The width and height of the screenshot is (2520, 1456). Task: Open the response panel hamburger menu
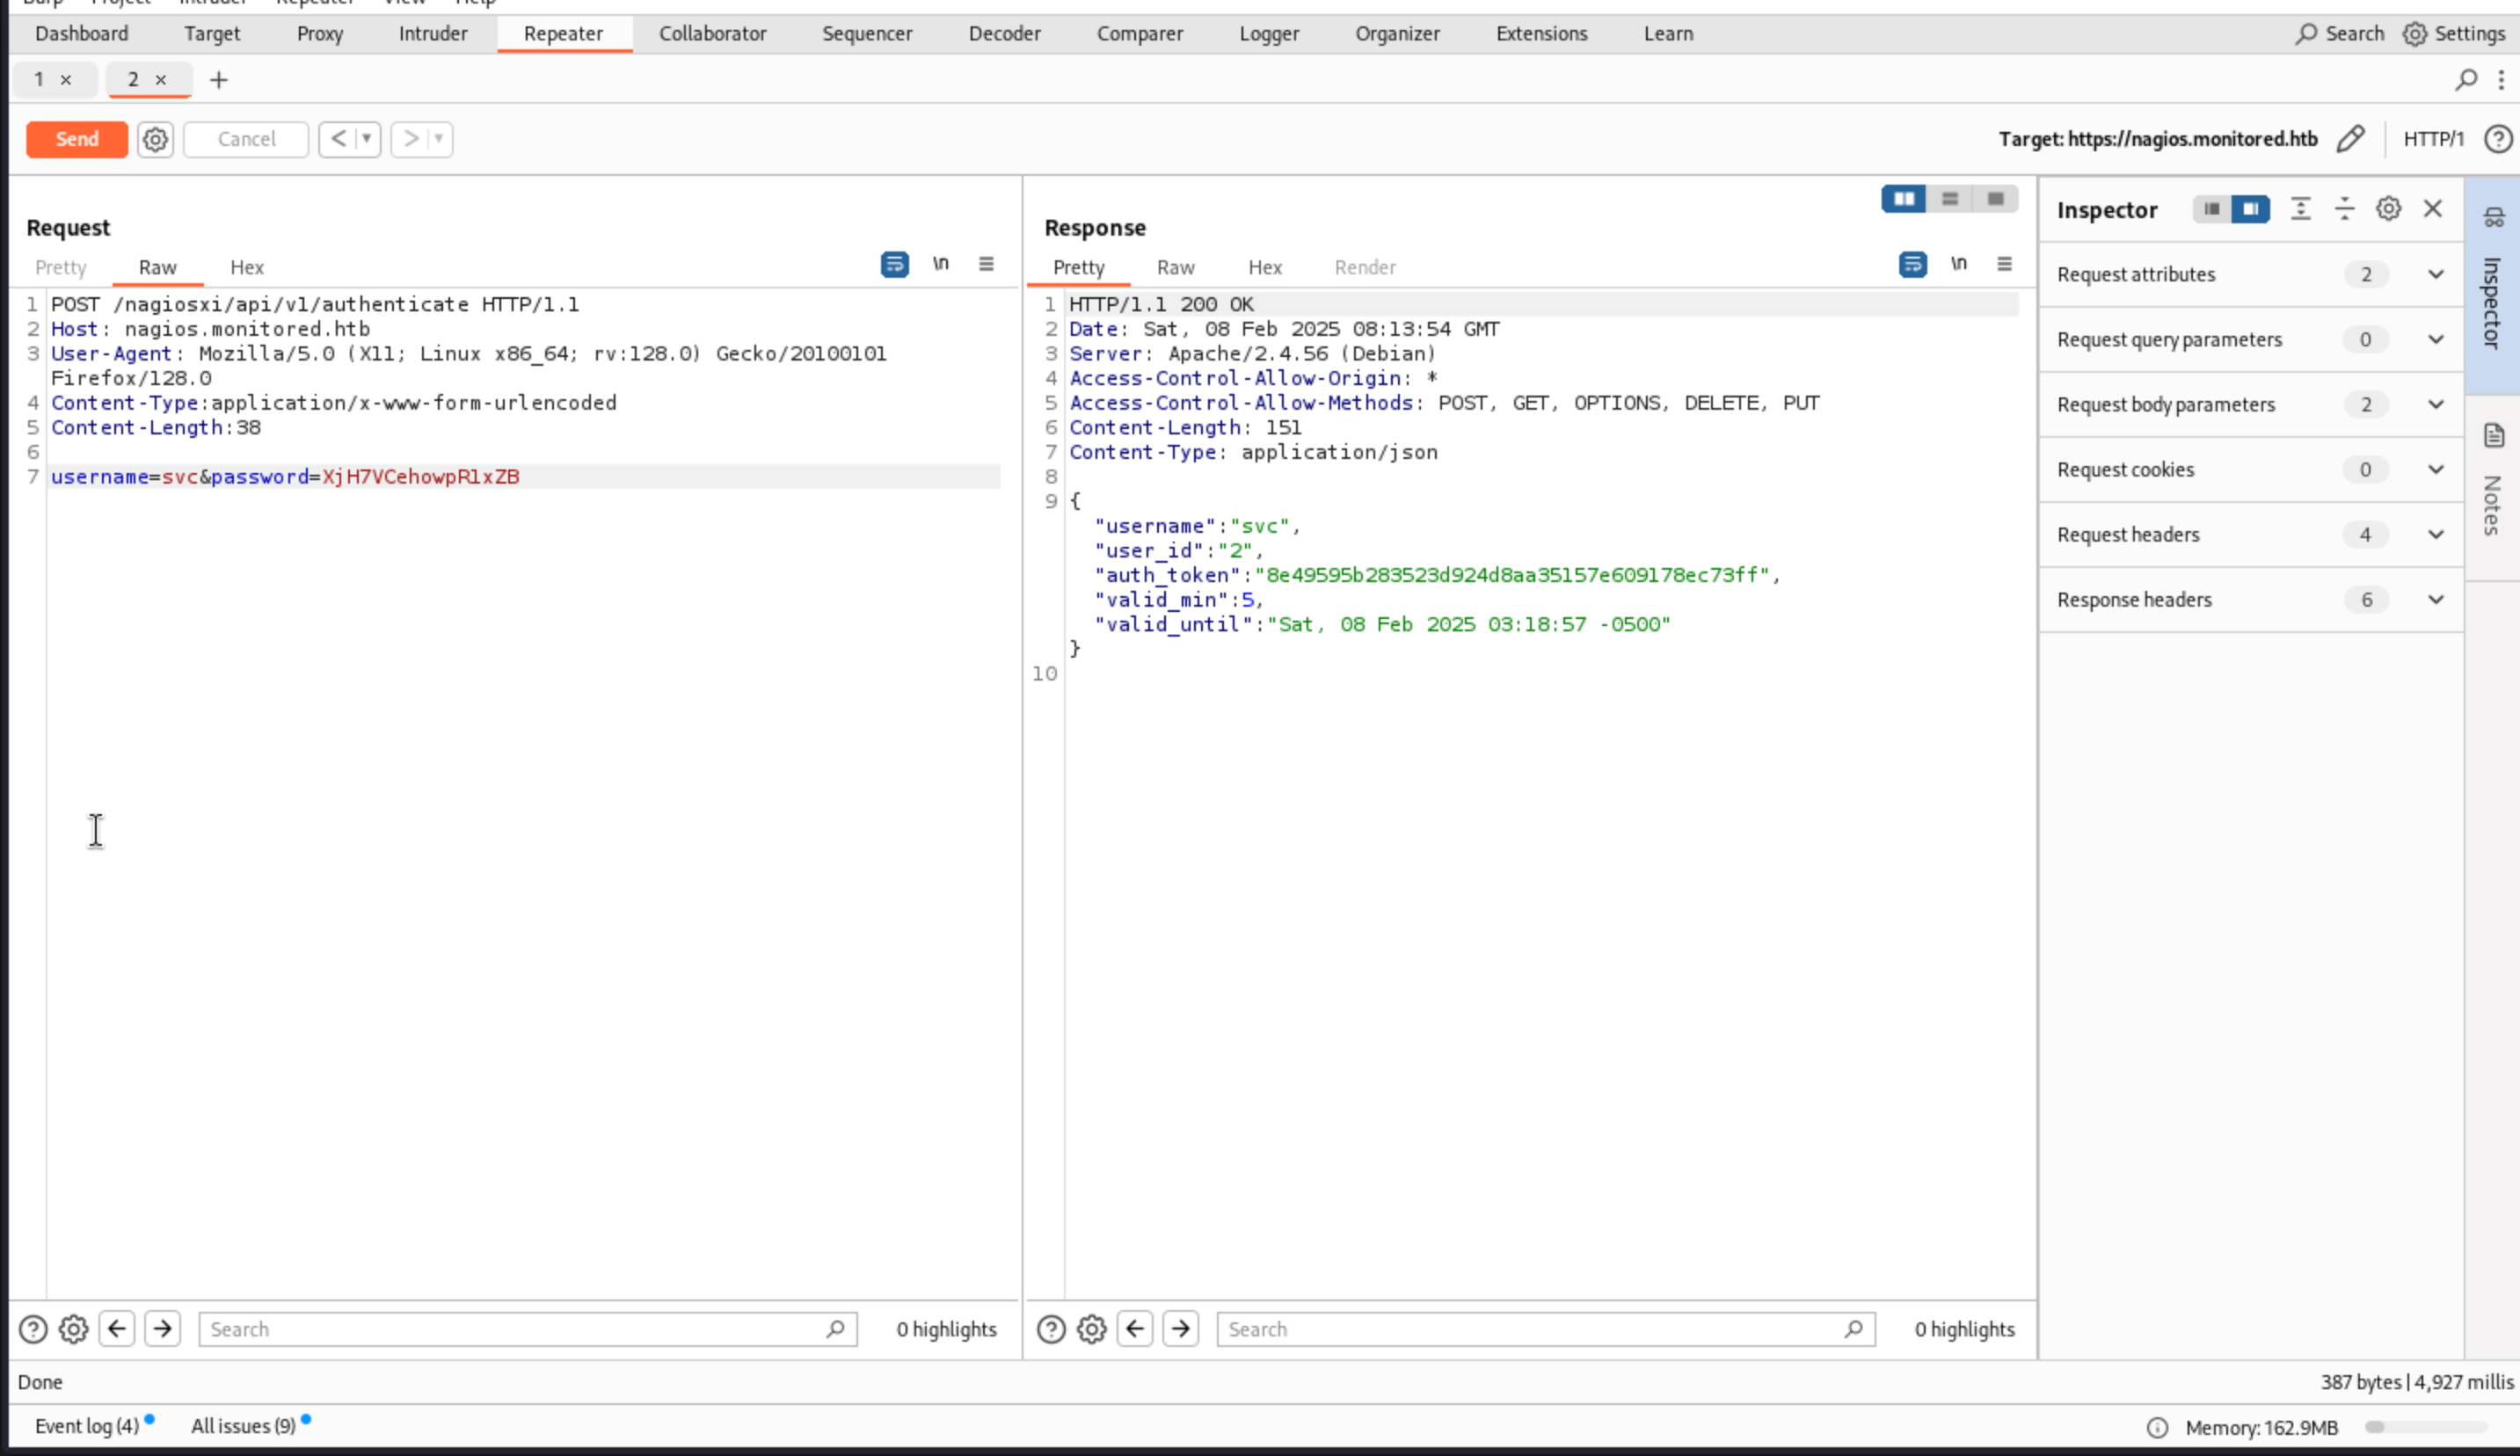coord(2004,264)
